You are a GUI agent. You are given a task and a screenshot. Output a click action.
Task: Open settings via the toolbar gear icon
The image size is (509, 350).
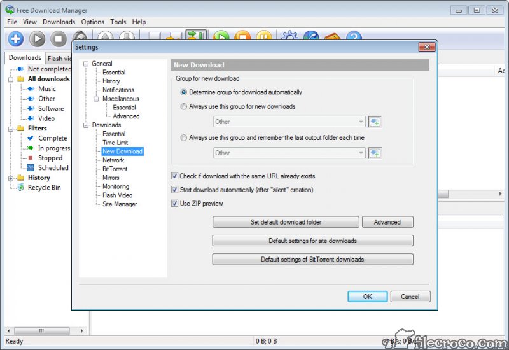[289, 36]
